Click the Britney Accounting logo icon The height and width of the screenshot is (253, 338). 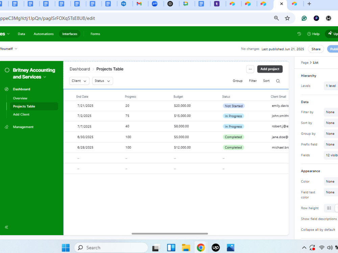pos(7,70)
